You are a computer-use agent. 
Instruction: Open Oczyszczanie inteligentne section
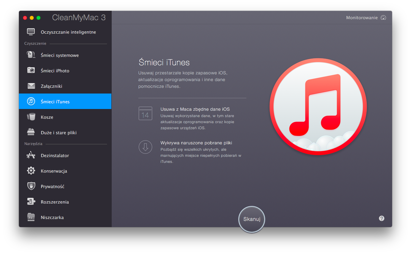tap(65, 32)
